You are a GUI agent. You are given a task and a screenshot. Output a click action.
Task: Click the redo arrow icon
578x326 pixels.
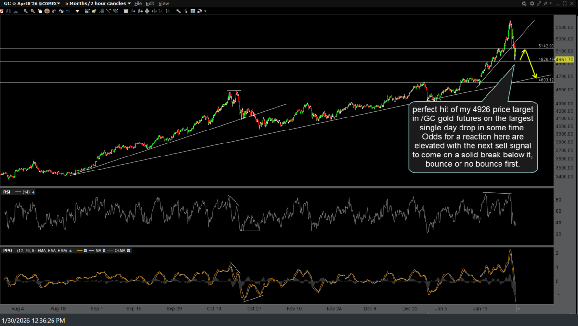pos(61,11)
